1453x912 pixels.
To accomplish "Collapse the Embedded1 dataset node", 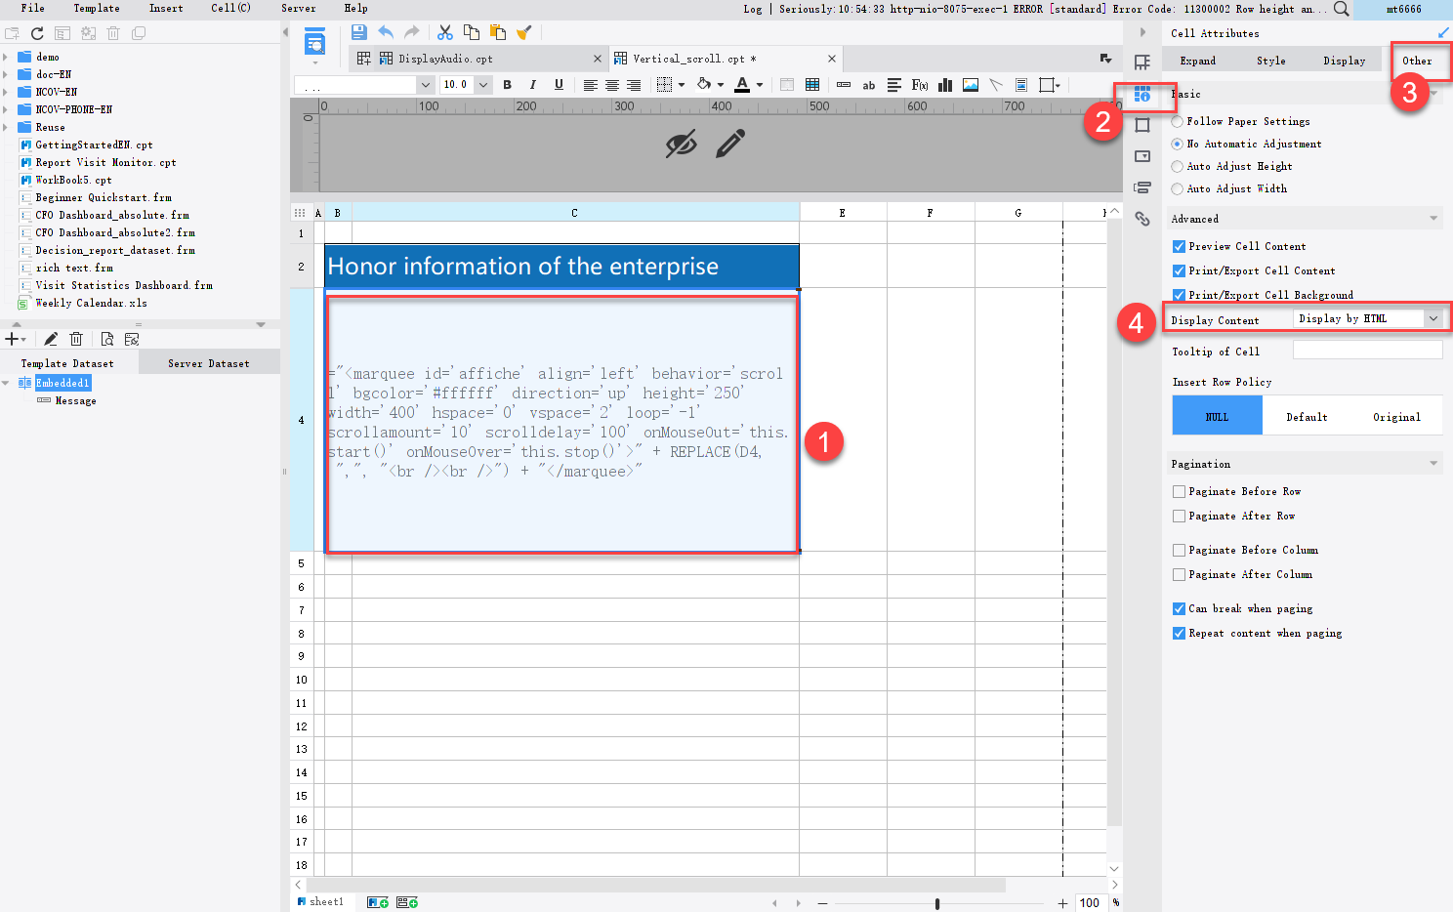I will 6,383.
